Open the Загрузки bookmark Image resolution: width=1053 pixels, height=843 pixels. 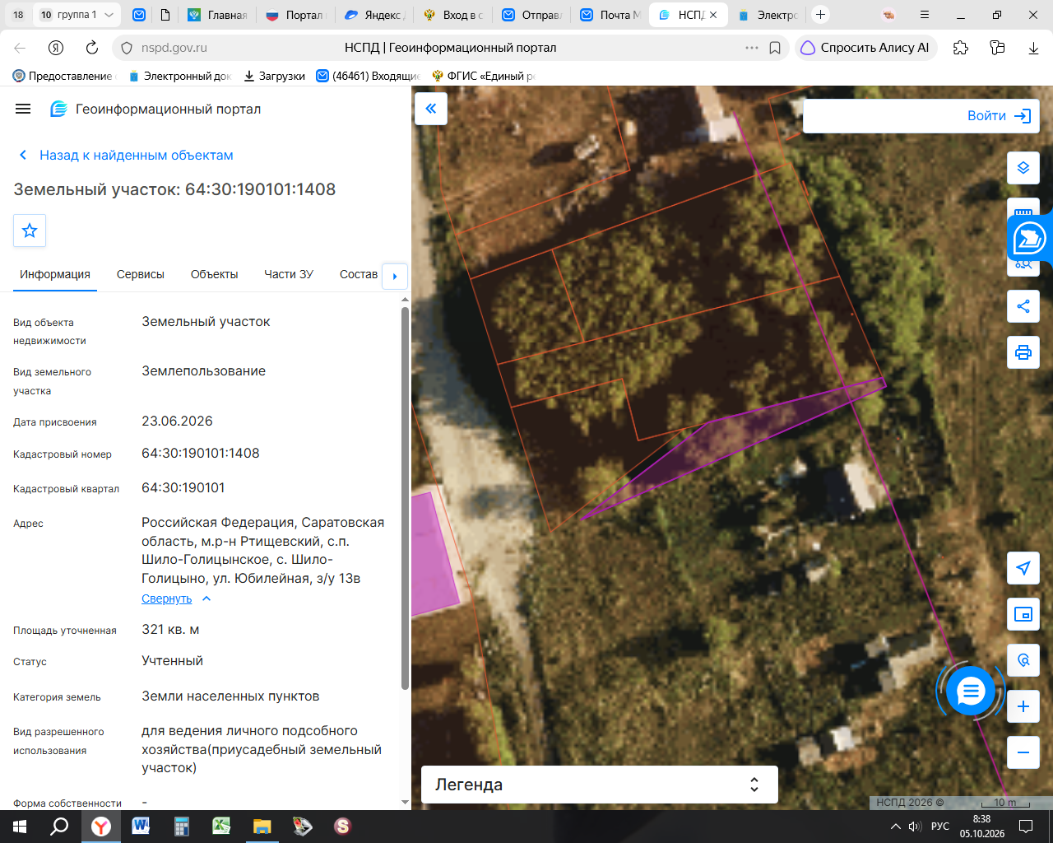(x=274, y=76)
